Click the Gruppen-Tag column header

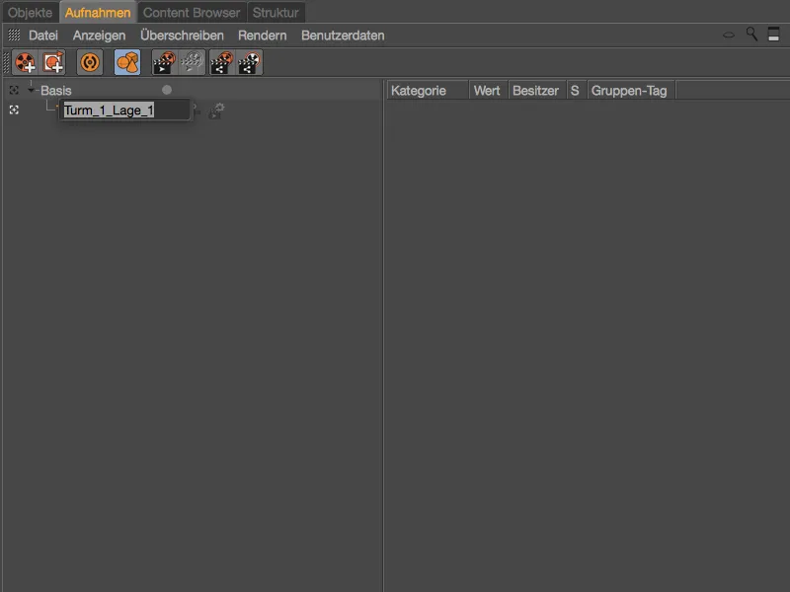pos(630,91)
